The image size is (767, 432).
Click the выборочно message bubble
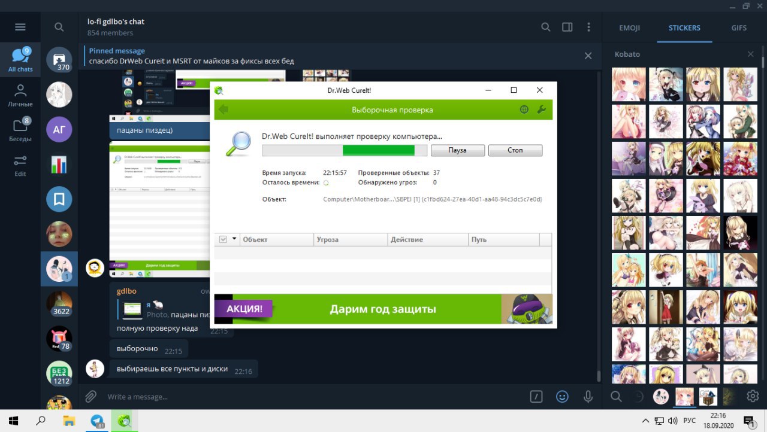(x=149, y=349)
